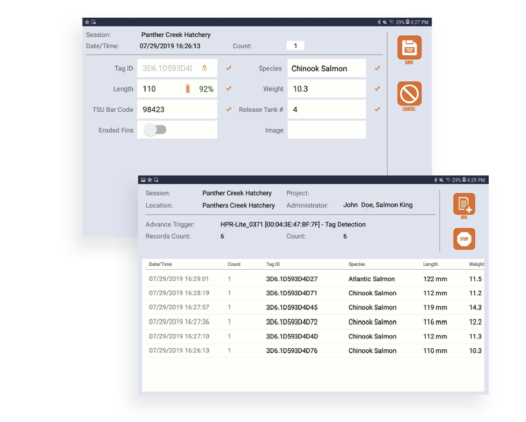Click the Length column header
Image resolution: width=526 pixels, height=422 pixels.
430,265
